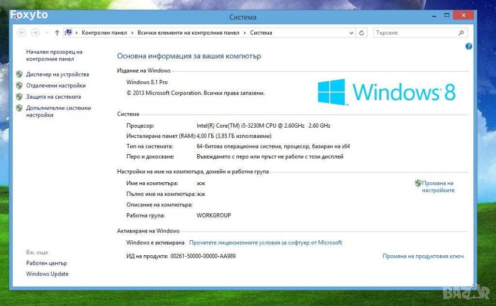This screenshot has height=306, width=496.
Task: Open the recent locations dropdown arrow
Action: point(46,33)
